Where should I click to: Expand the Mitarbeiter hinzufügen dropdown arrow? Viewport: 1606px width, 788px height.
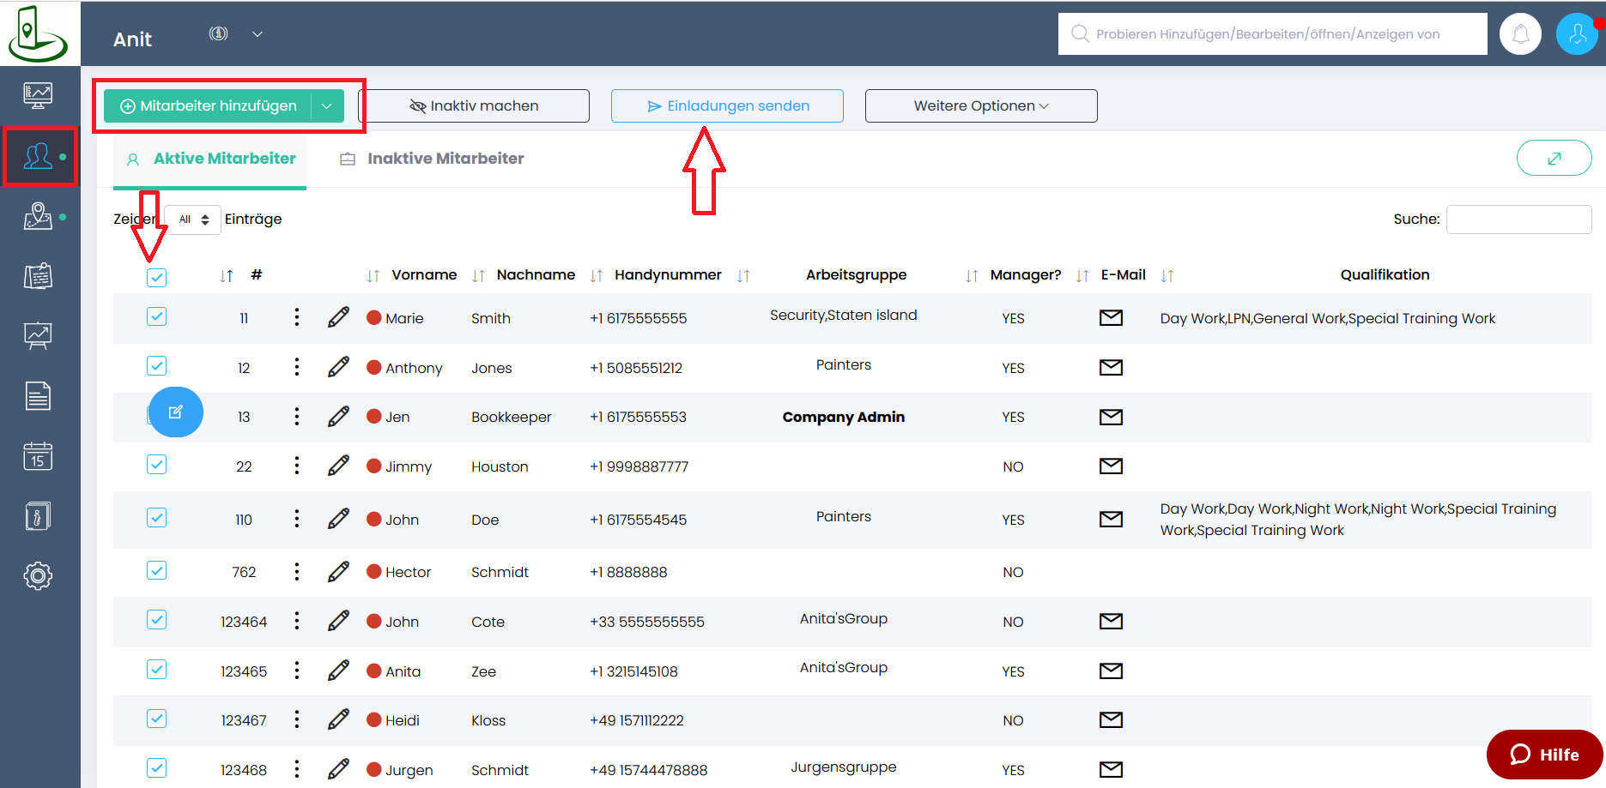point(327,106)
